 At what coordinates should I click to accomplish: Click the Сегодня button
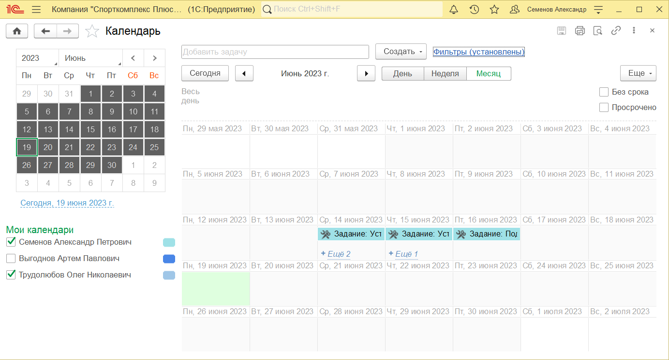click(205, 73)
